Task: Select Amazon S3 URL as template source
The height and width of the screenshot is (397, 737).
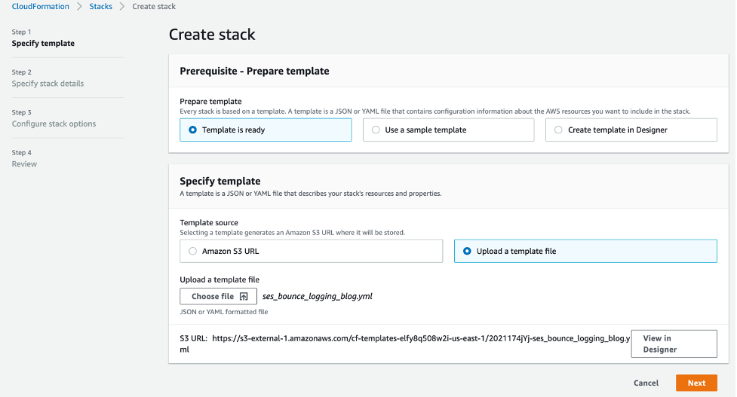Action: tap(193, 252)
